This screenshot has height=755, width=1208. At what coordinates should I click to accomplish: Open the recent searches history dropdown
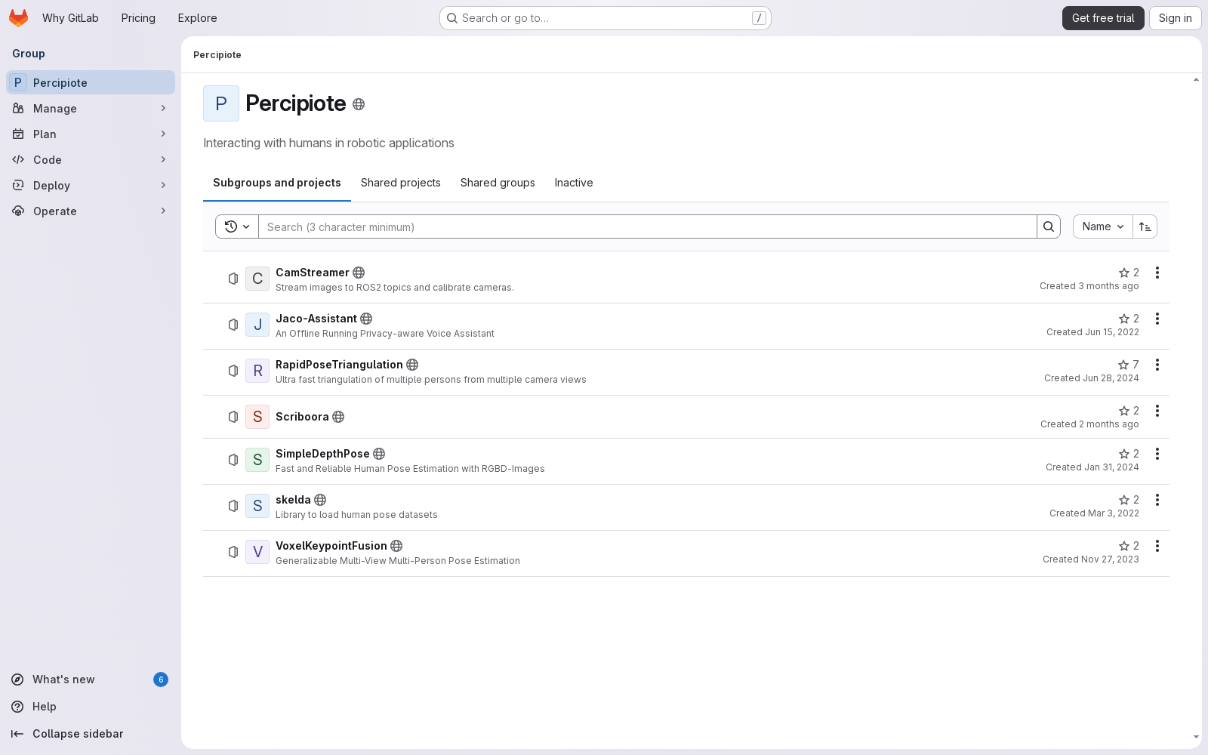(x=237, y=226)
